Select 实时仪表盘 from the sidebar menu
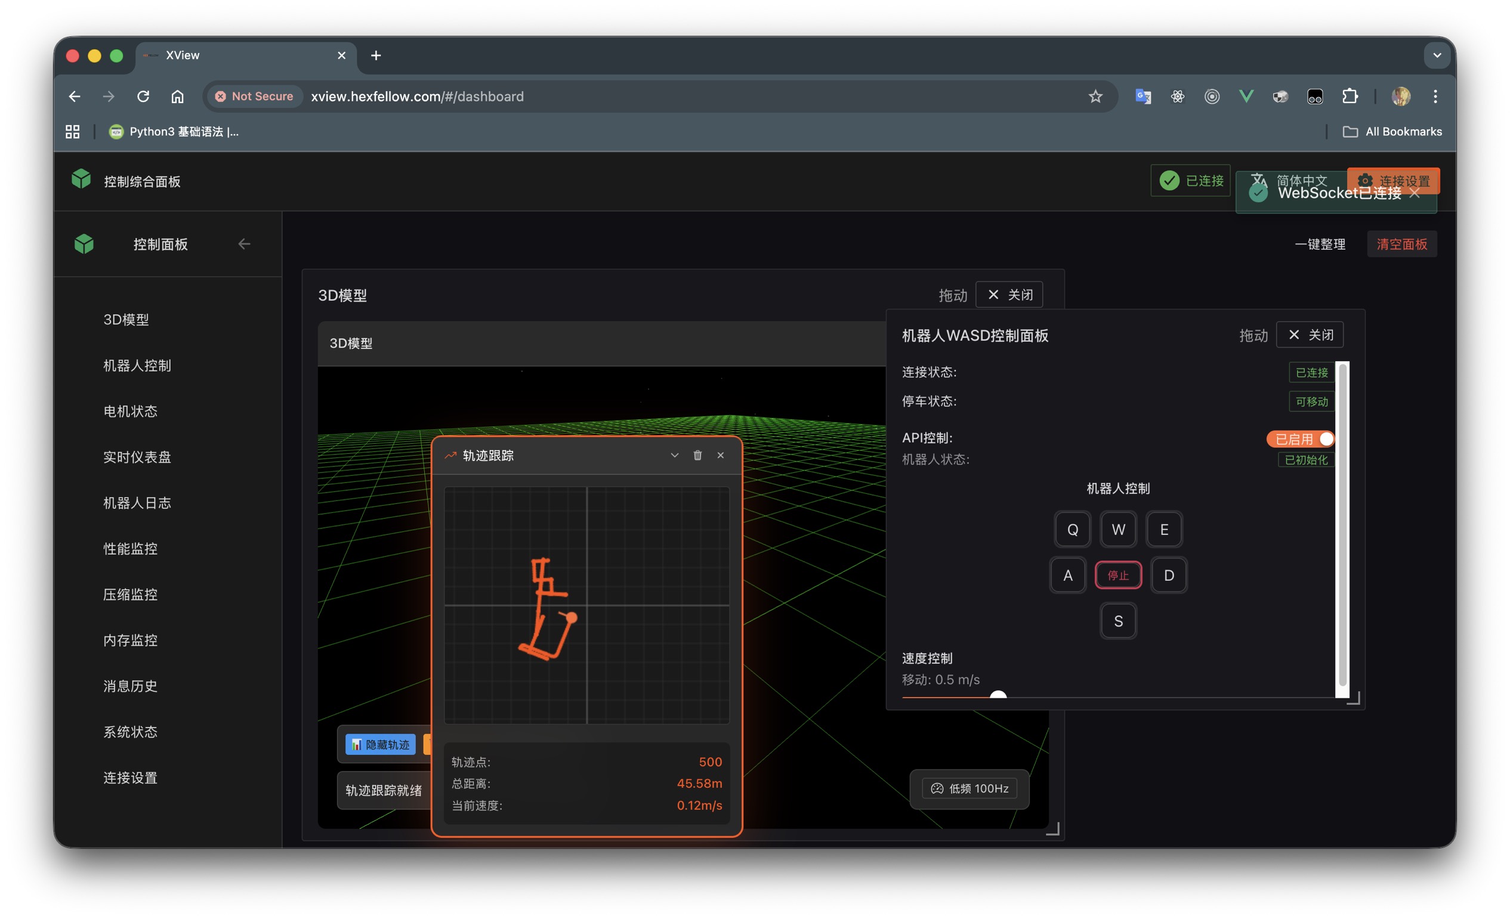Image resolution: width=1510 pixels, height=919 pixels. (137, 457)
